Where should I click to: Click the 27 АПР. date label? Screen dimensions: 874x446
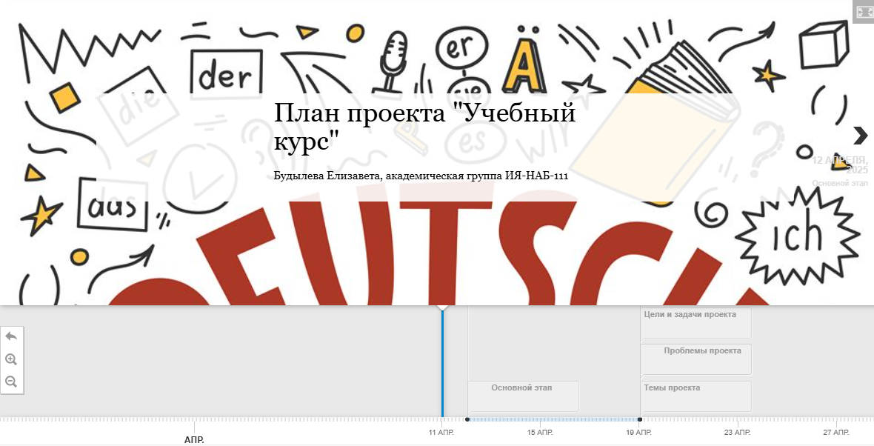click(835, 432)
